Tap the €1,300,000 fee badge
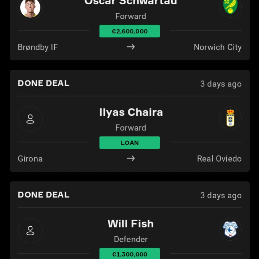259x259 pixels. [x=129, y=254]
